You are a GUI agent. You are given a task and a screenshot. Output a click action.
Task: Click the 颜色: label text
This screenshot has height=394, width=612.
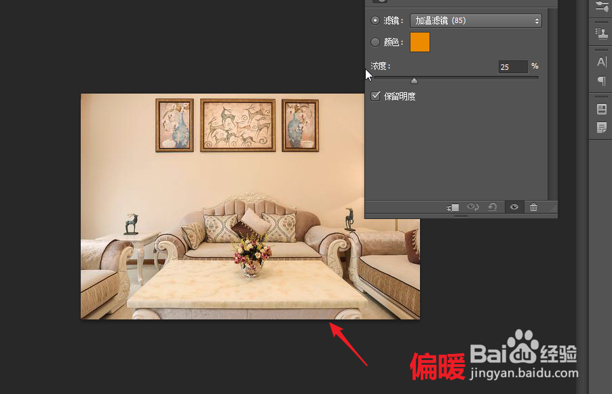pos(394,42)
